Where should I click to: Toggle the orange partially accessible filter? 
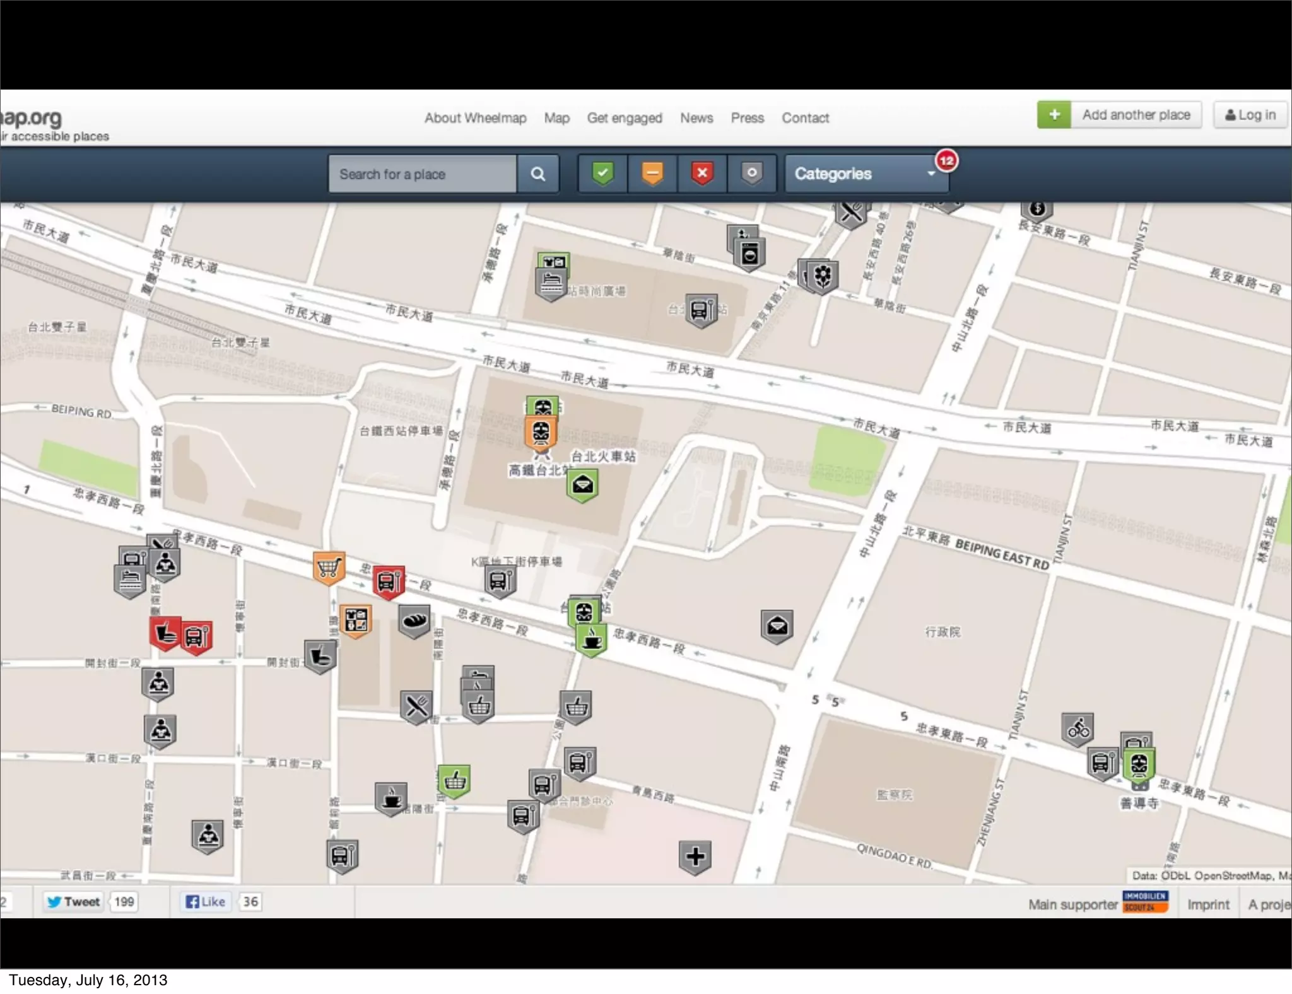[652, 173]
